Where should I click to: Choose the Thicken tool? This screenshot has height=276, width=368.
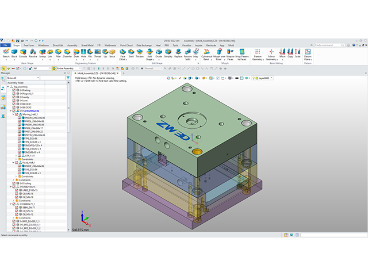[140, 53]
